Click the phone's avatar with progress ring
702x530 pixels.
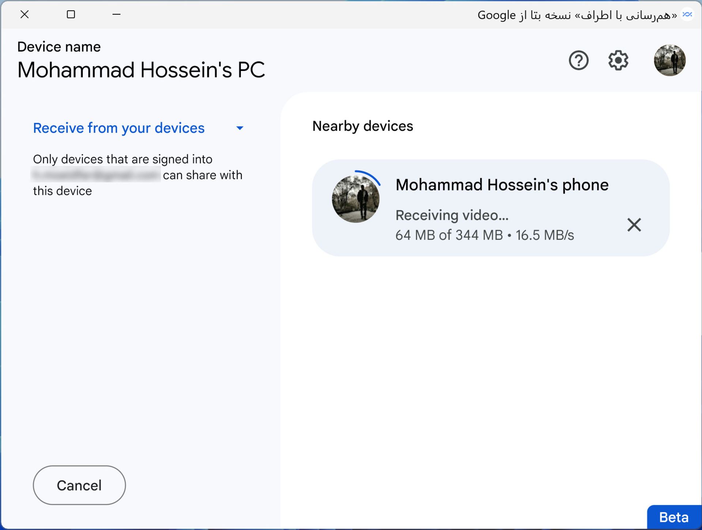click(356, 199)
